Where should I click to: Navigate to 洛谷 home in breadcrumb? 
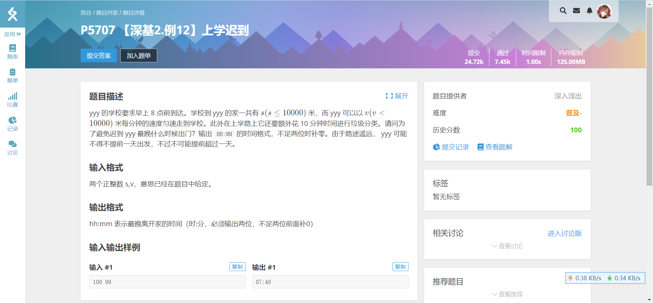[x=86, y=13]
